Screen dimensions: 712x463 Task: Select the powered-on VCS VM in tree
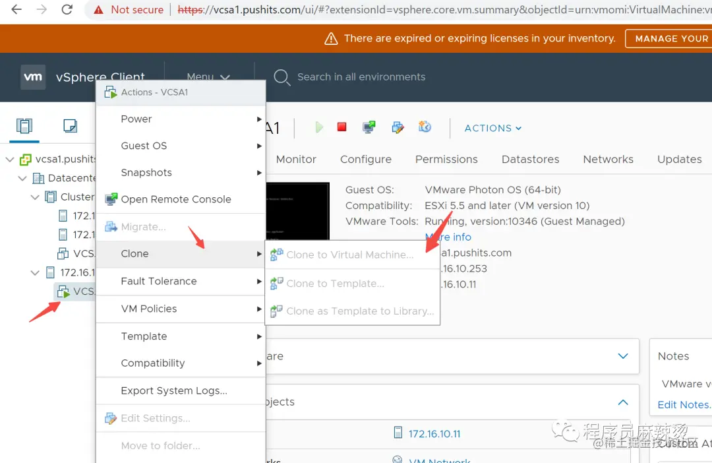tap(75, 292)
